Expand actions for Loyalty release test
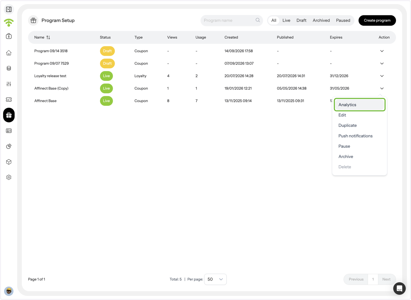The width and height of the screenshot is (411, 300). pyautogui.click(x=382, y=76)
